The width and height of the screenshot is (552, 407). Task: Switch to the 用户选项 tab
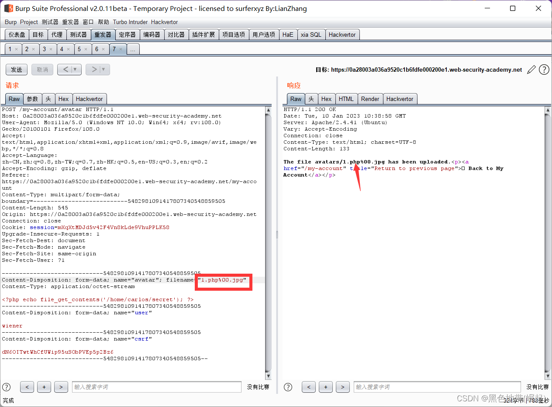(264, 35)
